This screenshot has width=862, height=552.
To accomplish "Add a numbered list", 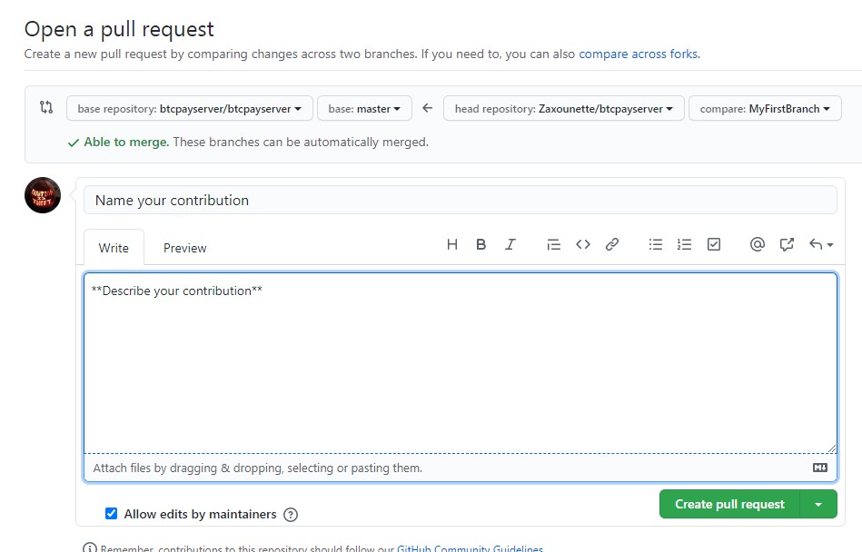I will click(684, 244).
